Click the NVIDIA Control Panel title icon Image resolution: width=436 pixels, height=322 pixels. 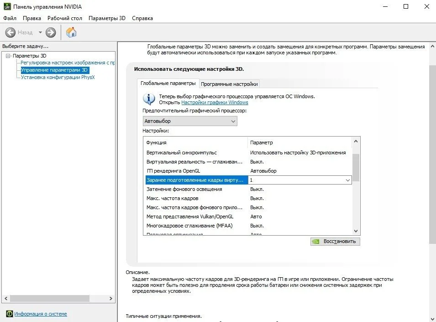(x=7, y=6)
